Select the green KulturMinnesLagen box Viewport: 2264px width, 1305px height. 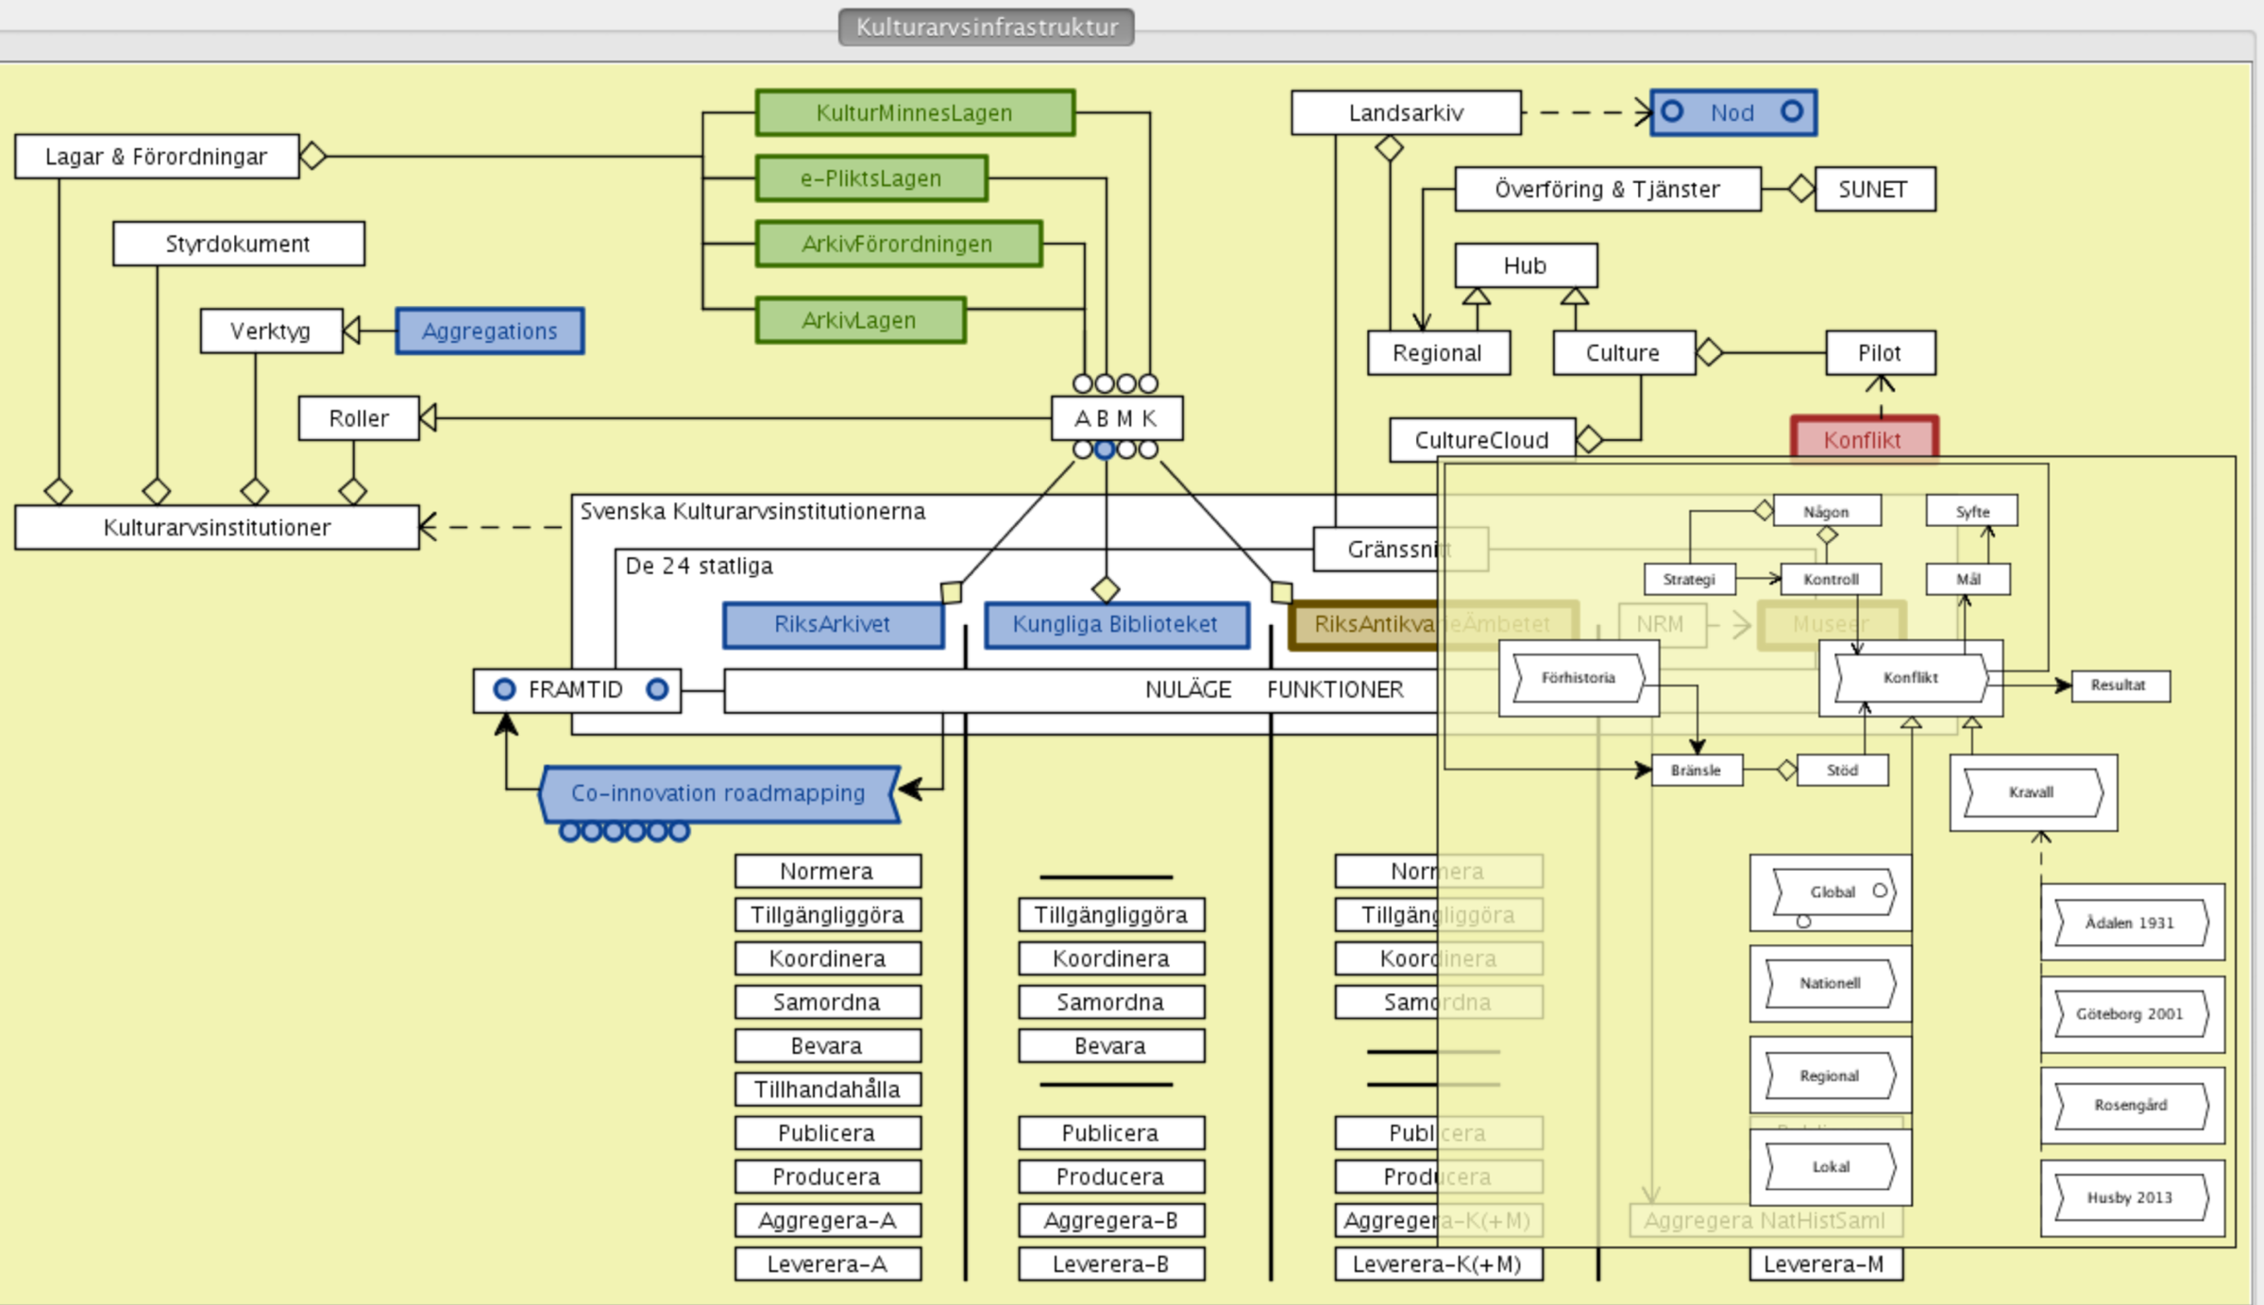pos(914,112)
